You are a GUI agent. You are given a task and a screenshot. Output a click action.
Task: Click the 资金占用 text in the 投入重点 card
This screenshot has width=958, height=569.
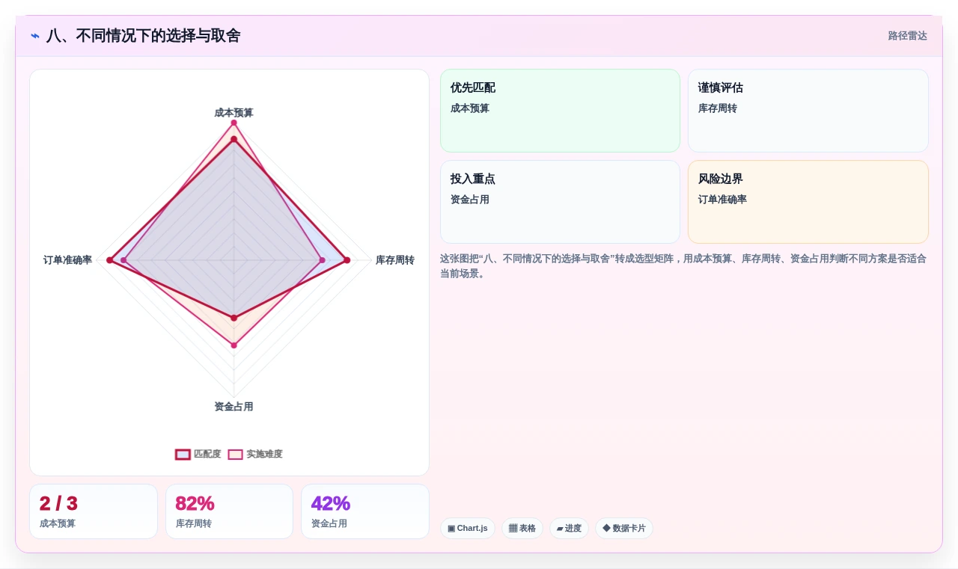pyautogui.click(x=470, y=200)
